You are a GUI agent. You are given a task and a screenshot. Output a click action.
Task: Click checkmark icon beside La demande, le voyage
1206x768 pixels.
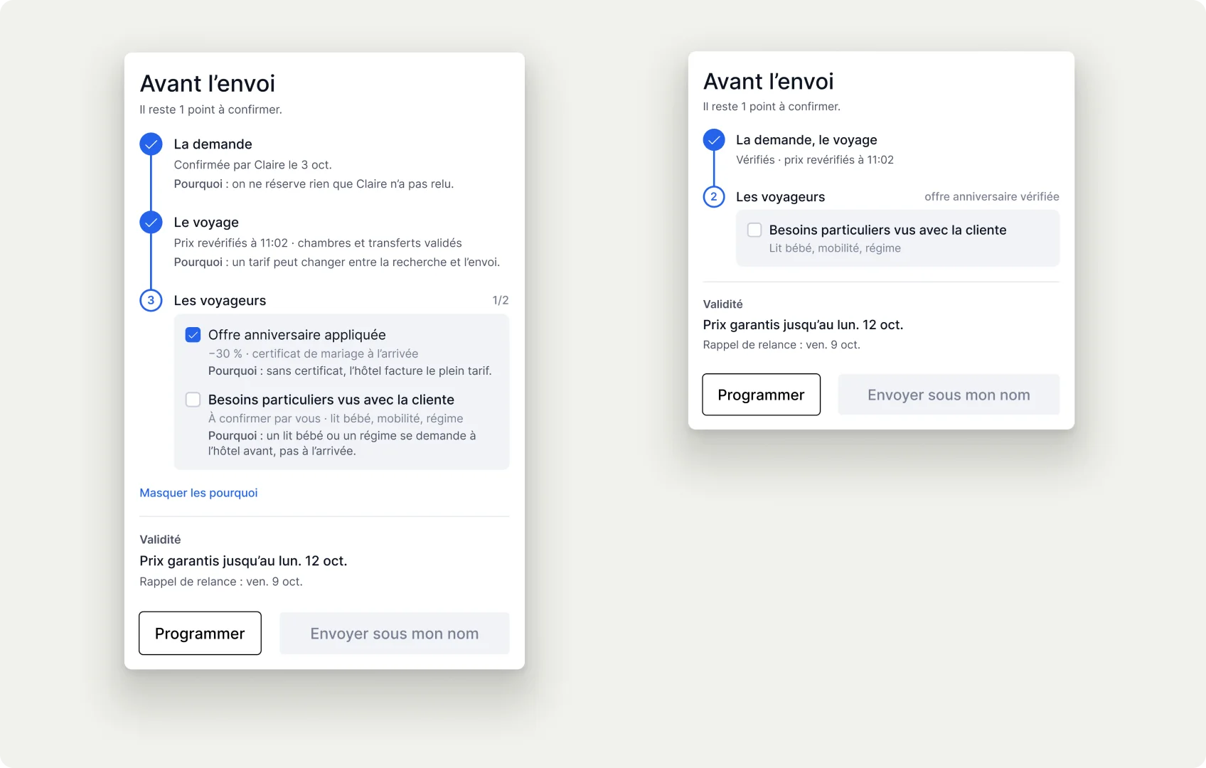coord(714,140)
